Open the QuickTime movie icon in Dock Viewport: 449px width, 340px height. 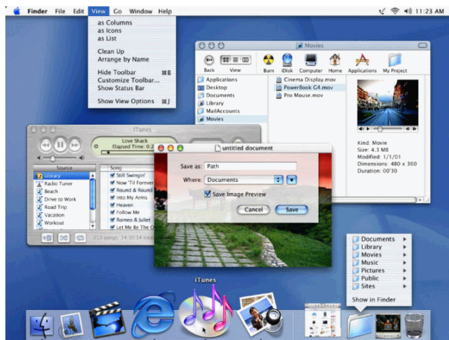point(388,325)
